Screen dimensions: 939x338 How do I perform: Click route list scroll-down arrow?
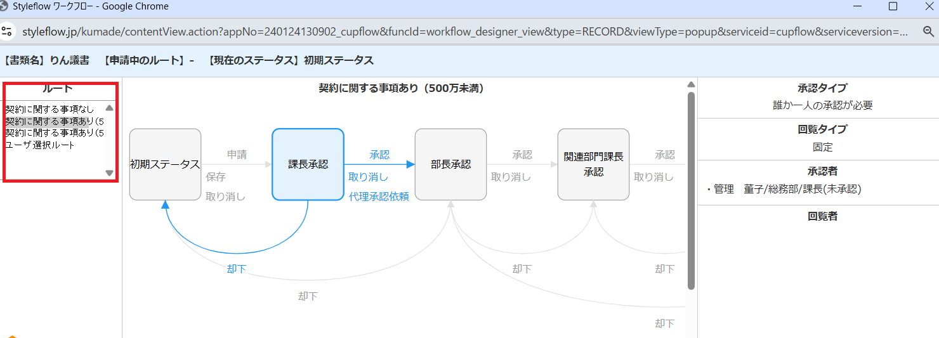(109, 172)
